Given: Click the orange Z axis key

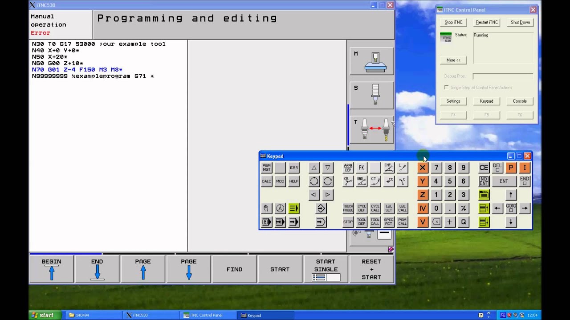Looking at the screenshot, I should pos(423,195).
